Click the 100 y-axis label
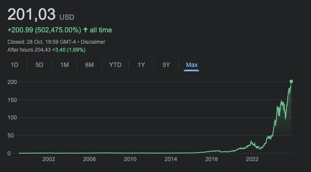The image size is (311, 172). (x=12, y=118)
